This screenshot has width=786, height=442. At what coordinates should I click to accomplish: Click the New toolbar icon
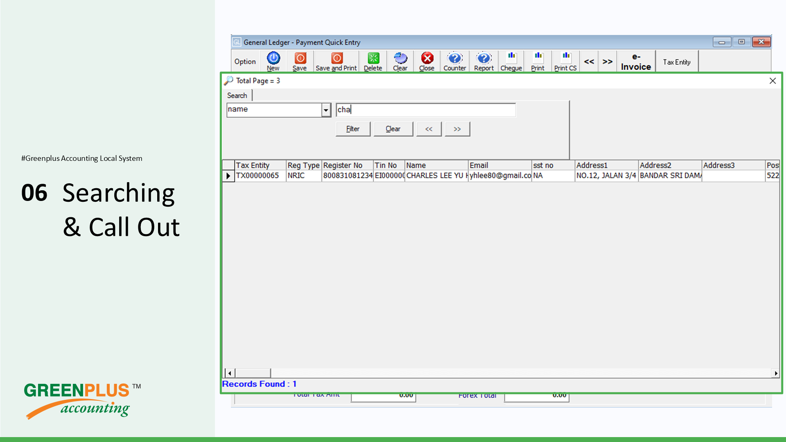point(273,61)
